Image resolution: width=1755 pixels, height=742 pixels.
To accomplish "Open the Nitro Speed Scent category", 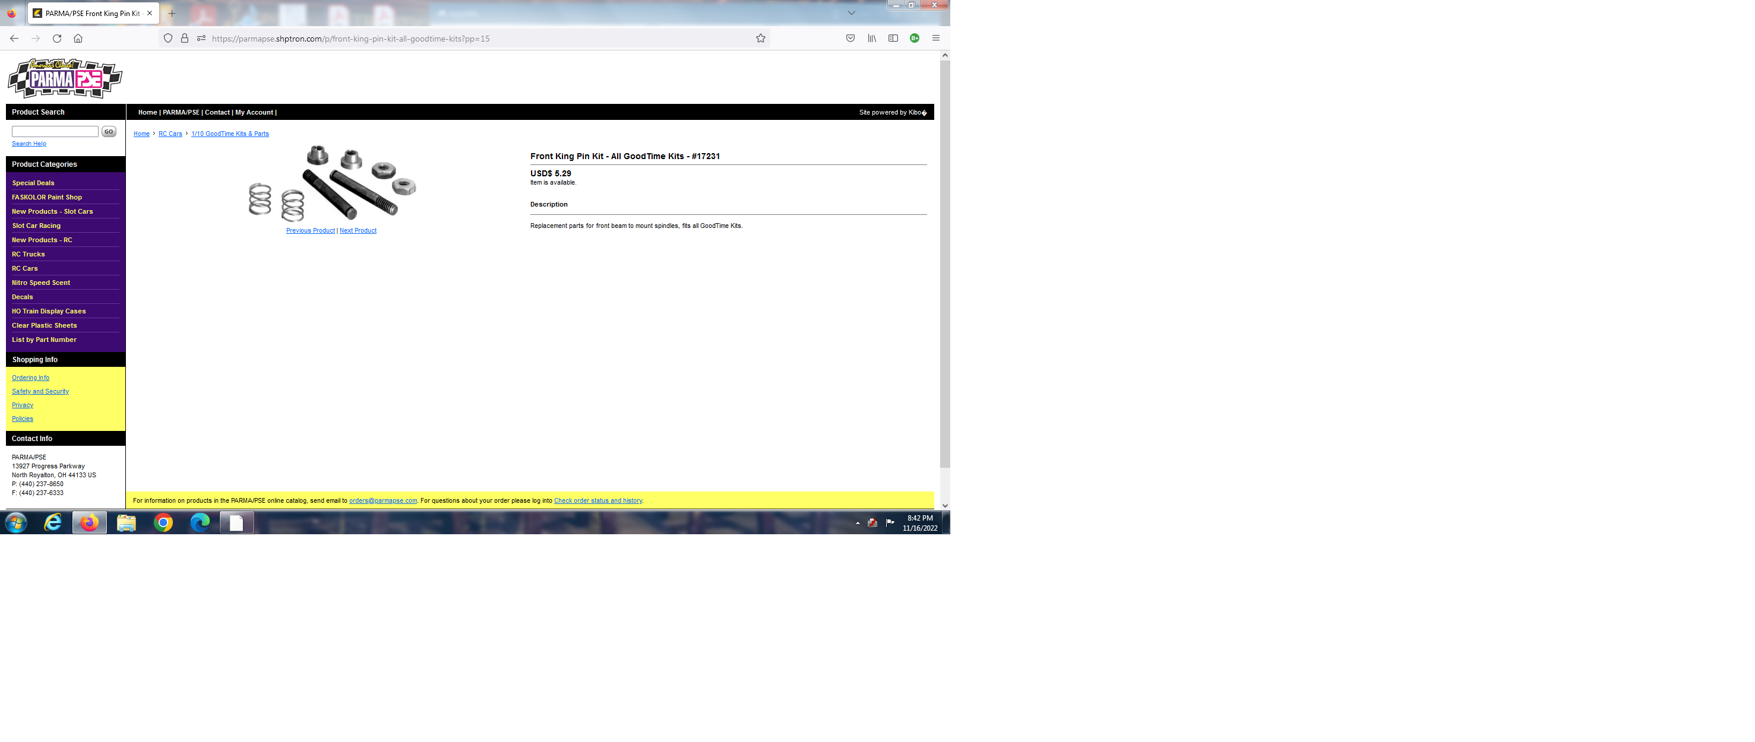I will coord(41,283).
